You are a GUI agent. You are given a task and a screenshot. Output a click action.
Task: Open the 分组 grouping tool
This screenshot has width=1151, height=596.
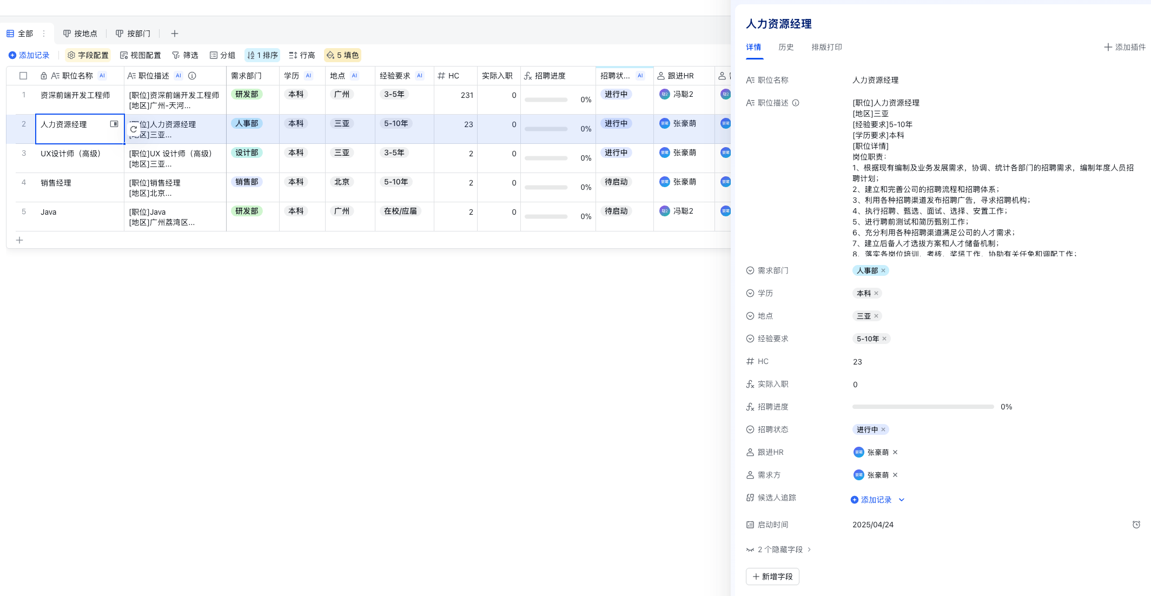coord(223,55)
